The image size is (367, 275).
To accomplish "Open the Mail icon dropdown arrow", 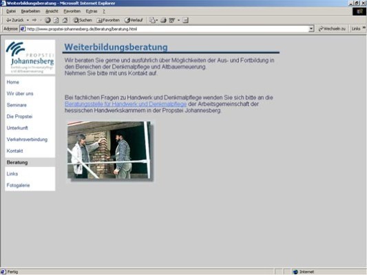I will (157, 21).
